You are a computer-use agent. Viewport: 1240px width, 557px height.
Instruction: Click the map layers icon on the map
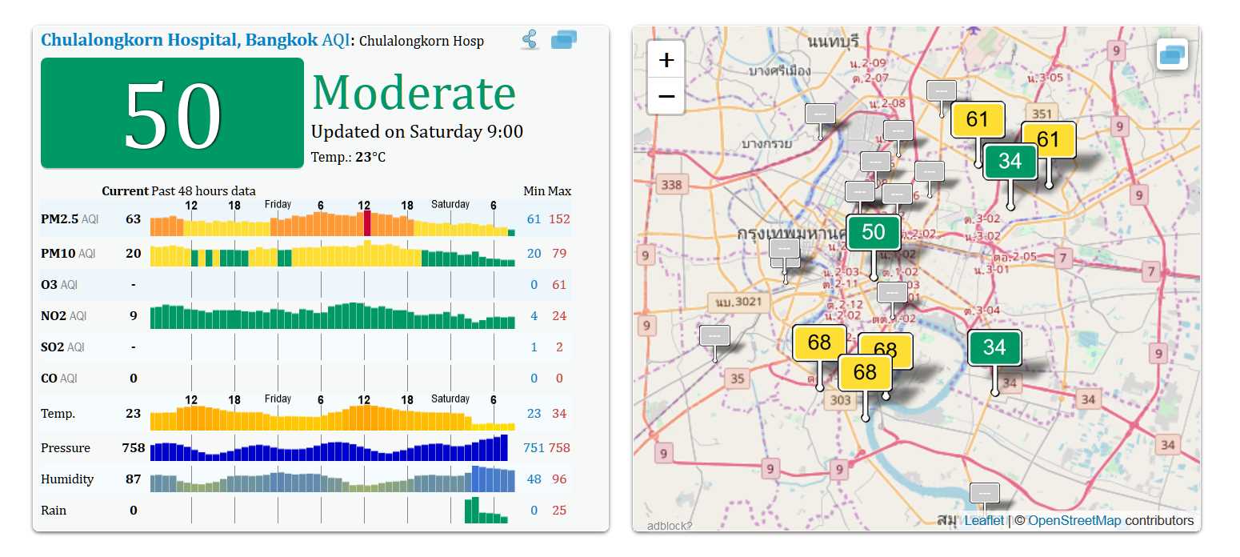[x=1172, y=54]
